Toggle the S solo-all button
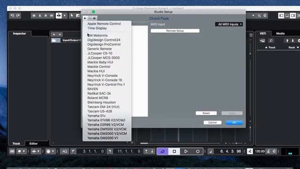 click(x=39, y=15)
